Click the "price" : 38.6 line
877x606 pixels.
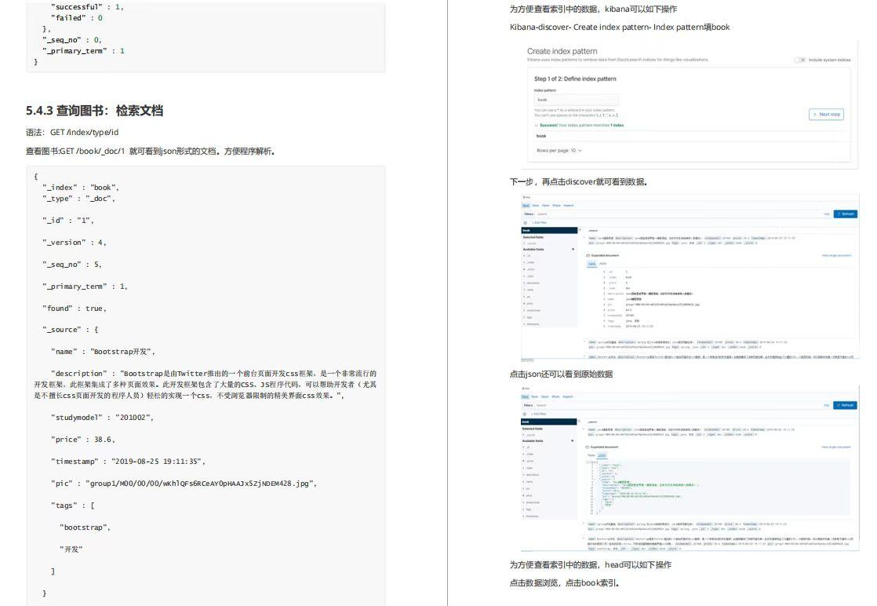coord(83,440)
